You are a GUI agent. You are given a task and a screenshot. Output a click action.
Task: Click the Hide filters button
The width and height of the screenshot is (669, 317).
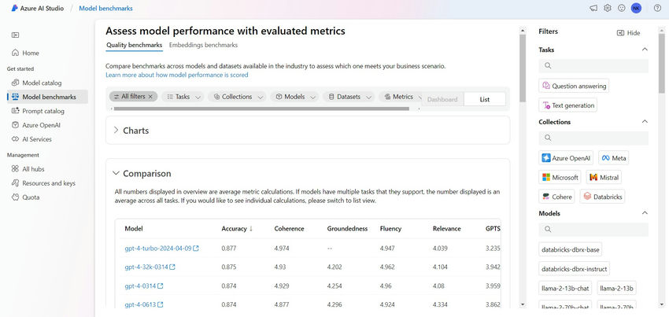(x=629, y=33)
